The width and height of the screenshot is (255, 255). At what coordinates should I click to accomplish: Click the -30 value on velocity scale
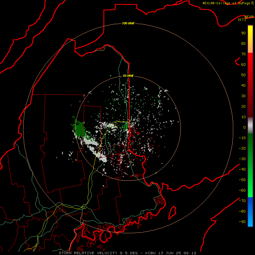click(x=242, y=159)
